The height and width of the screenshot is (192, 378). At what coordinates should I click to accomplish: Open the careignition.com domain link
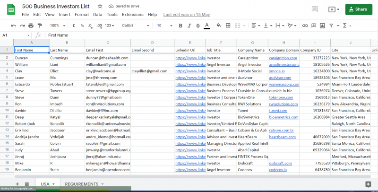point(283,58)
